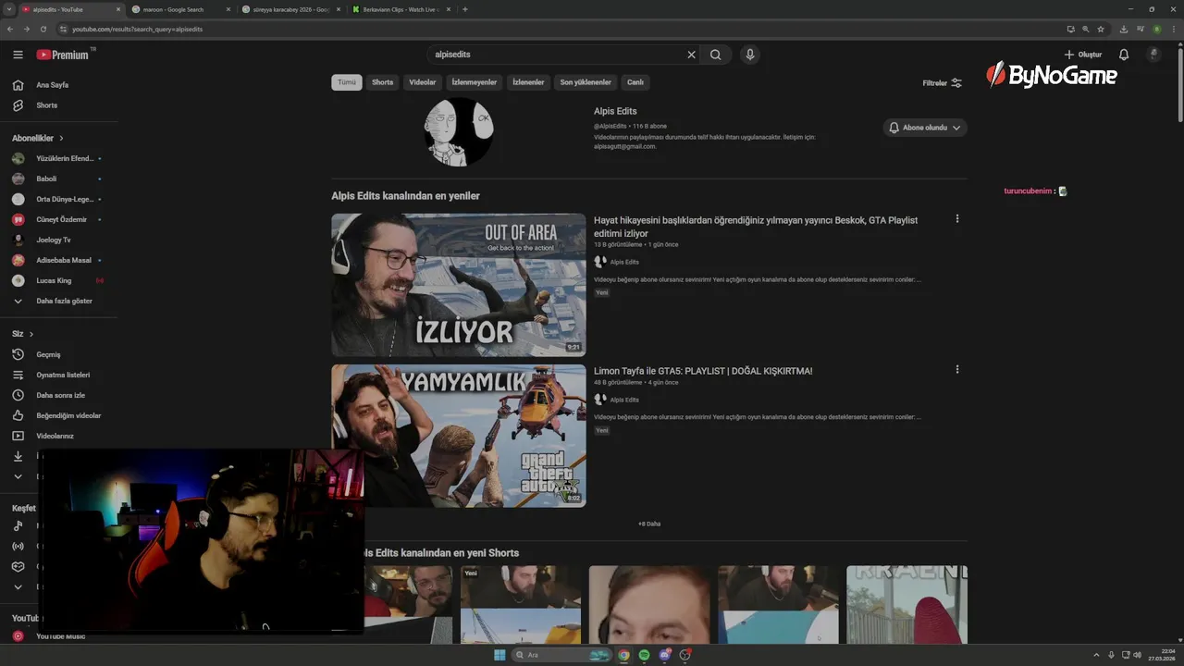The height and width of the screenshot is (666, 1184).
Task: Click the Alpis Edits channel avatar
Action: tap(459, 131)
